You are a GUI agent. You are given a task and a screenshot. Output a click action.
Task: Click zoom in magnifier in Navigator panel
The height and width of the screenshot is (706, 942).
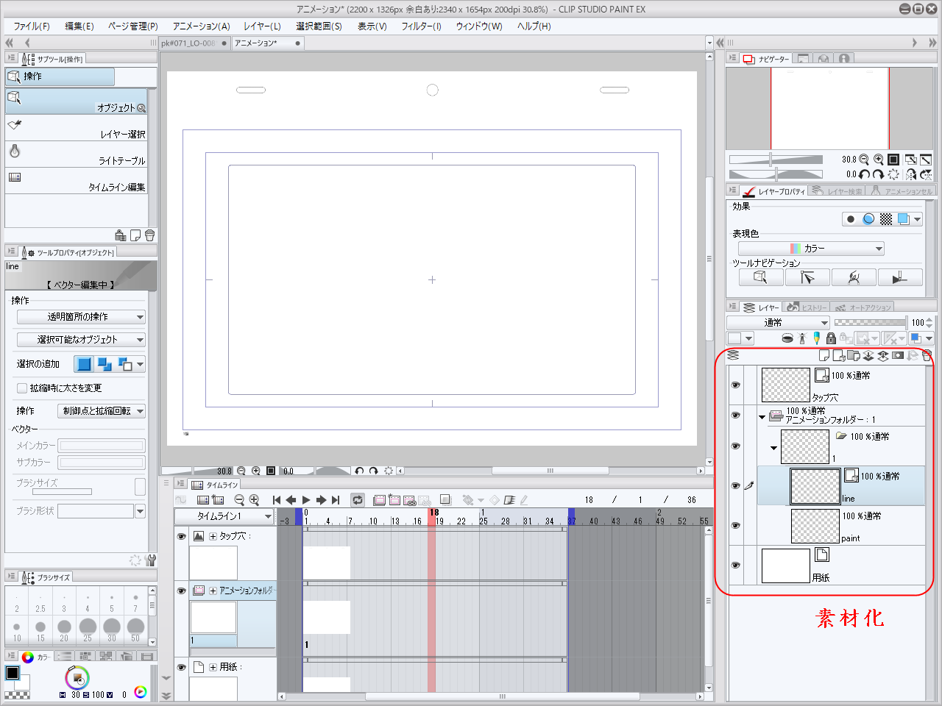879,160
